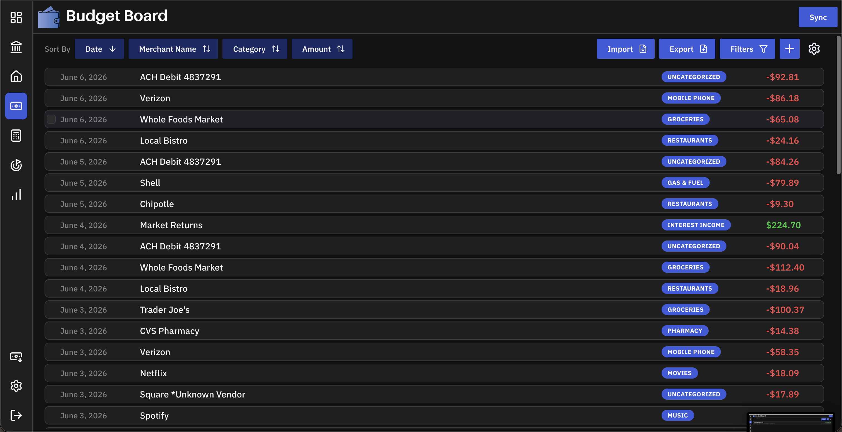The height and width of the screenshot is (432, 842).
Task: Open sidebar Settings gear icon
Action: point(16,386)
